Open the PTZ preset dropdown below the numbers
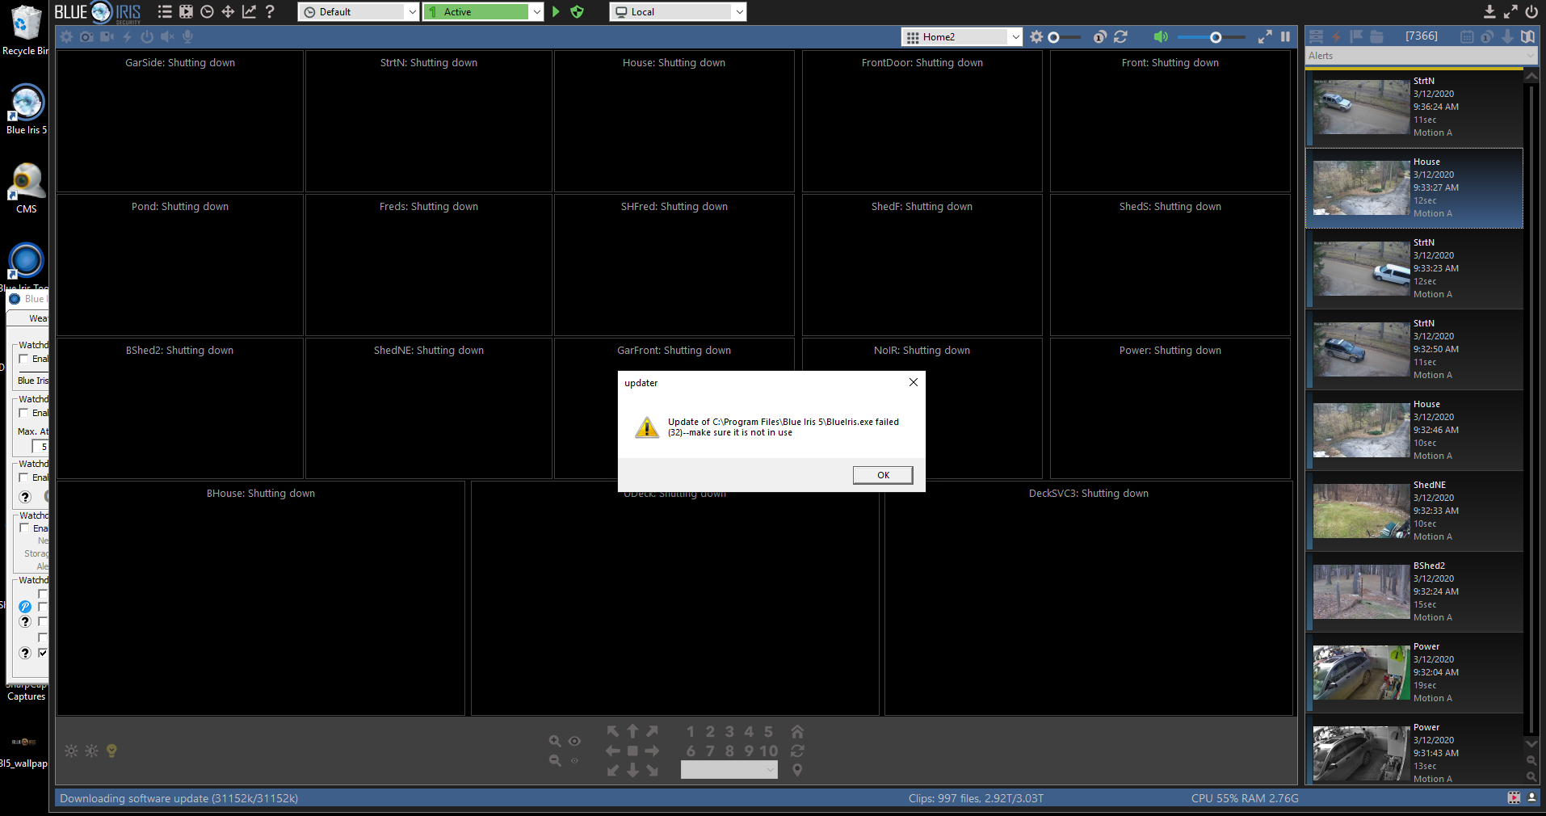 point(729,770)
